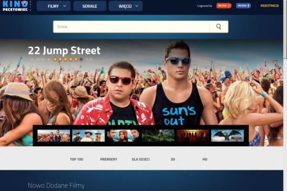Log in with the blue Facebook button
The width and height of the screenshot is (287, 191).
click(243, 6)
